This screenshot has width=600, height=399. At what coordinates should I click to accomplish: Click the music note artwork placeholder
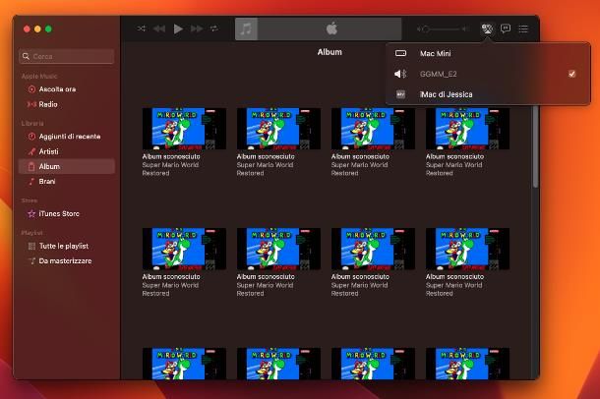coord(246,28)
